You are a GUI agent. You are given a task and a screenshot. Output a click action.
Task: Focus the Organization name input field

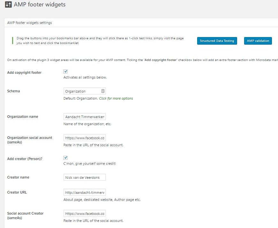pos(85,117)
